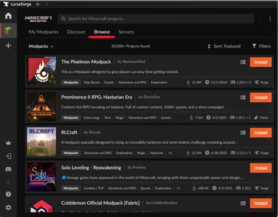This screenshot has width=278, height=217.
Task: Click the server pack icon for Cobblemon Official Modpack
Action: 243,203
